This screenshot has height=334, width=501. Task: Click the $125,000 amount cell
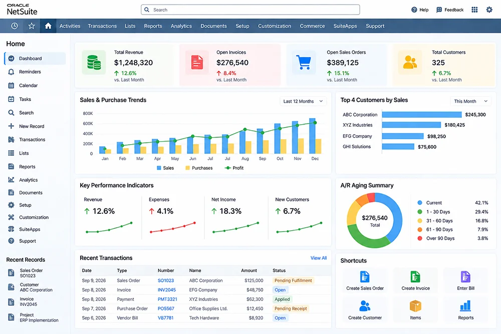point(254,281)
